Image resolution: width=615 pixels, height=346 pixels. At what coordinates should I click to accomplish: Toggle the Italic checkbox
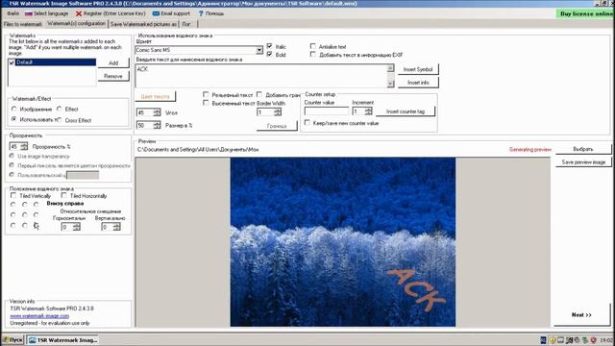pos(269,46)
